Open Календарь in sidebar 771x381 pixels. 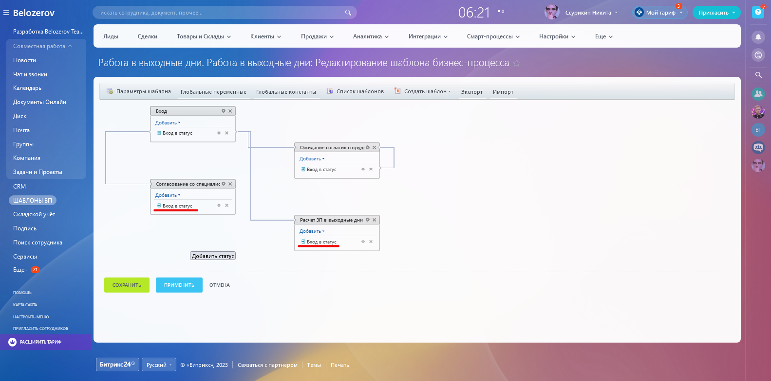pyautogui.click(x=27, y=88)
